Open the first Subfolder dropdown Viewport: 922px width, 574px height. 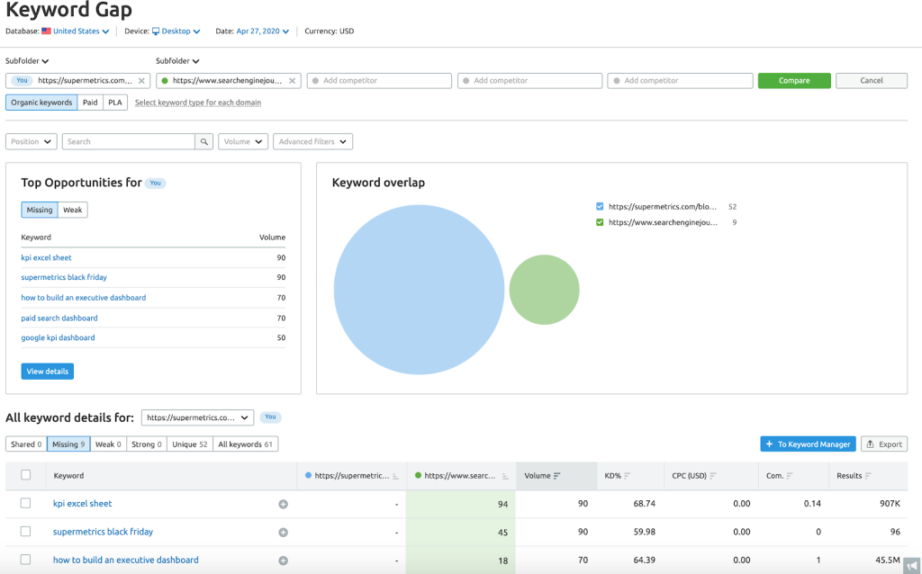pyautogui.click(x=27, y=61)
